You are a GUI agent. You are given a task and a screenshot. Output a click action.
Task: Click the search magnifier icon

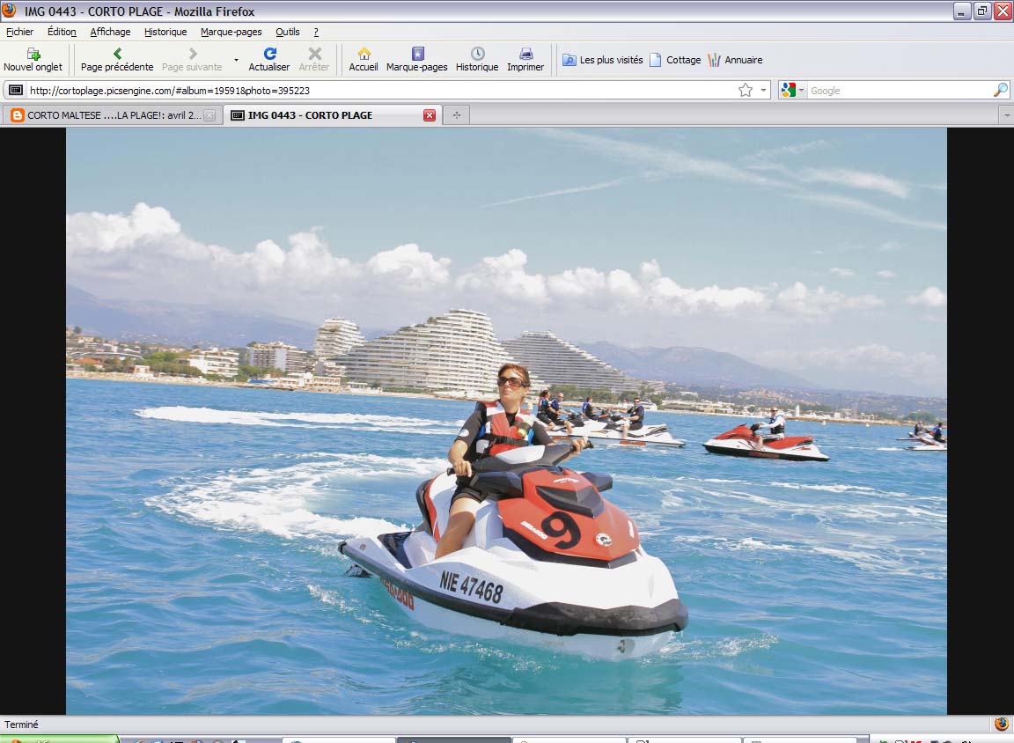[1000, 90]
